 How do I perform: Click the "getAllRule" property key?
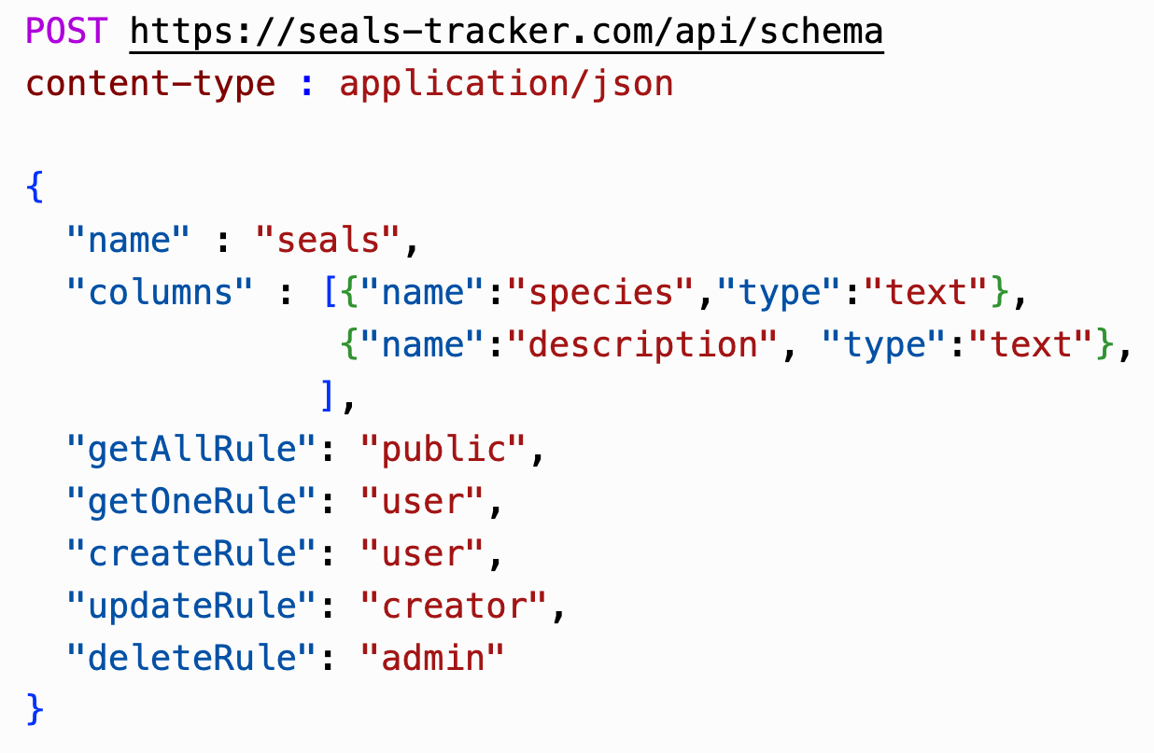click(192, 450)
